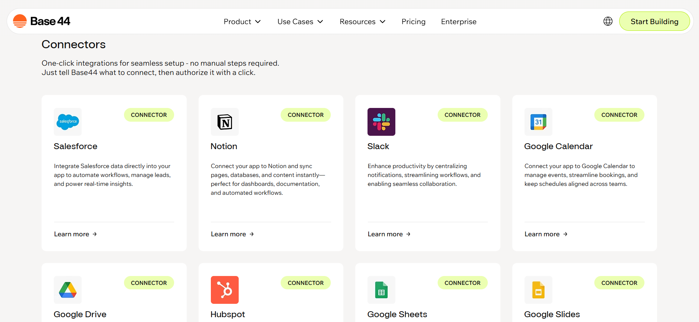The width and height of the screenshot is (699, 322).
Task: Click the CONNECTOR badge on Notion card
Action: [306, 115]
